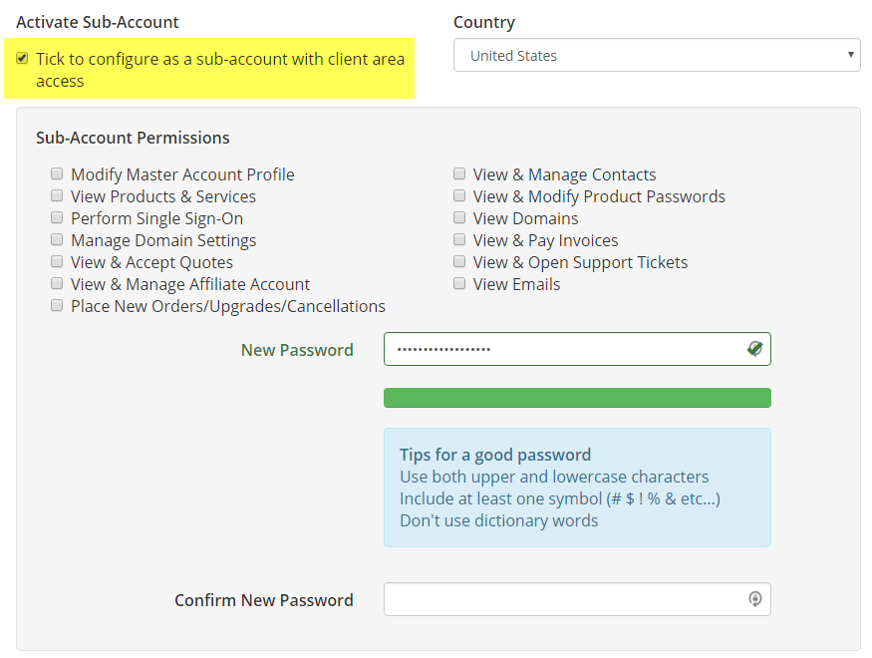Image resolution: width=872 pixels, height=658 pixels.
Task: Enable View & Manage Affiliate Account
Action: point(57,283)
